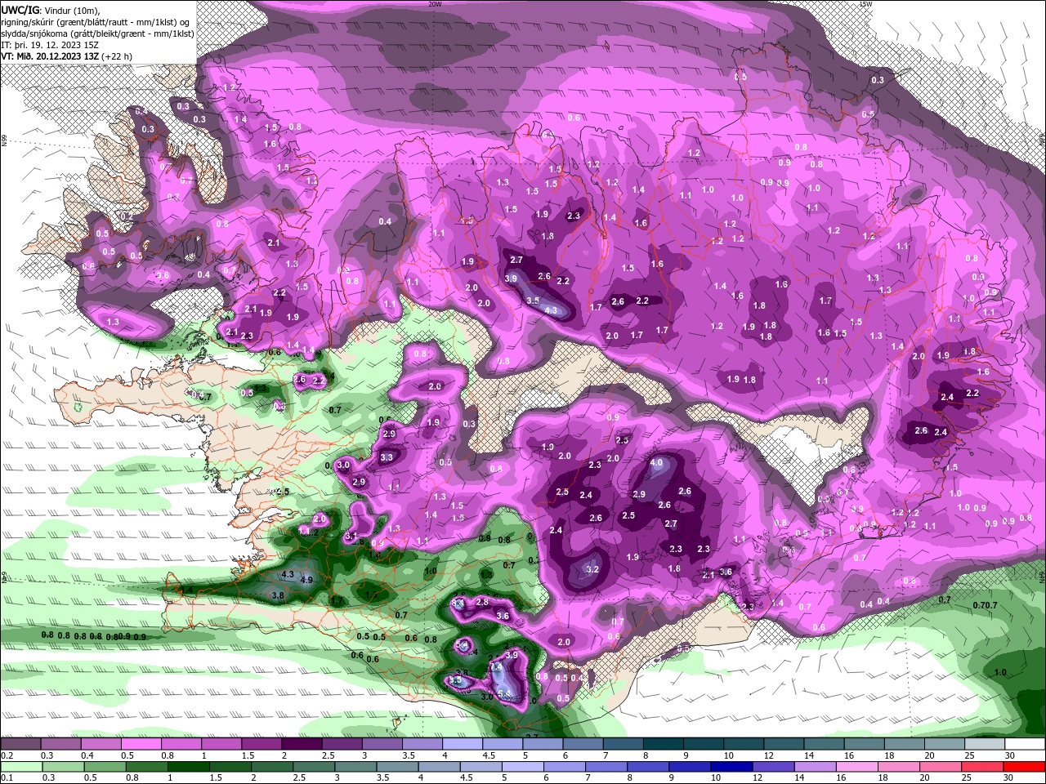Click the 4.0 snowfall value on the map
1046x784 pixels.
tap(656, 463)
